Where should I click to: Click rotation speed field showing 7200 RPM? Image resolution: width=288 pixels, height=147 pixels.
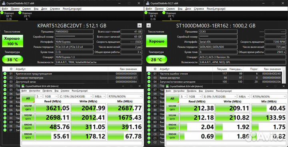[275, 42]
